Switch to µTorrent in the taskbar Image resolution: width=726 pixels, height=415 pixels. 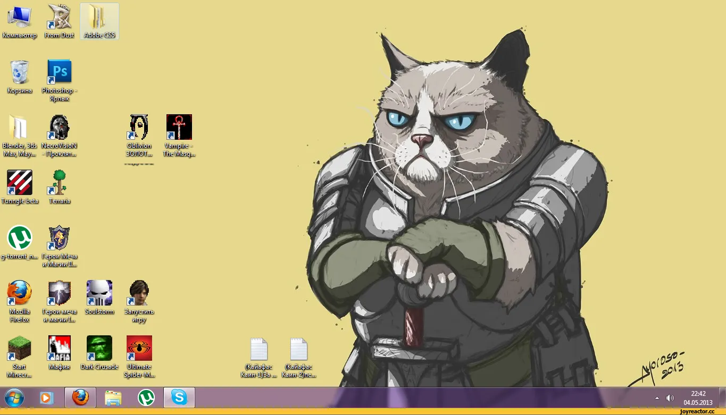146,397
